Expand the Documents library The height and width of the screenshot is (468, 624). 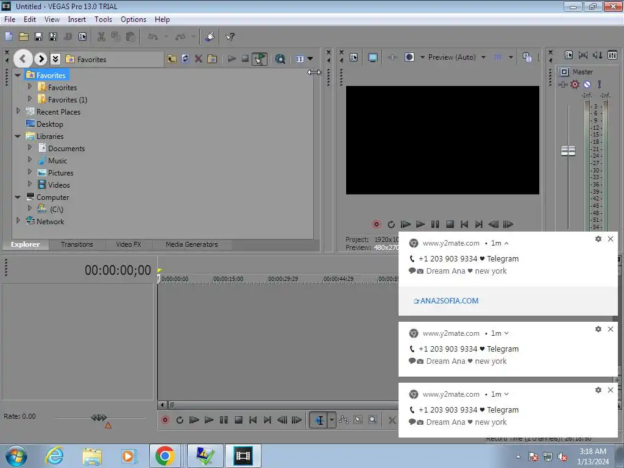click(x=30, y=147)
